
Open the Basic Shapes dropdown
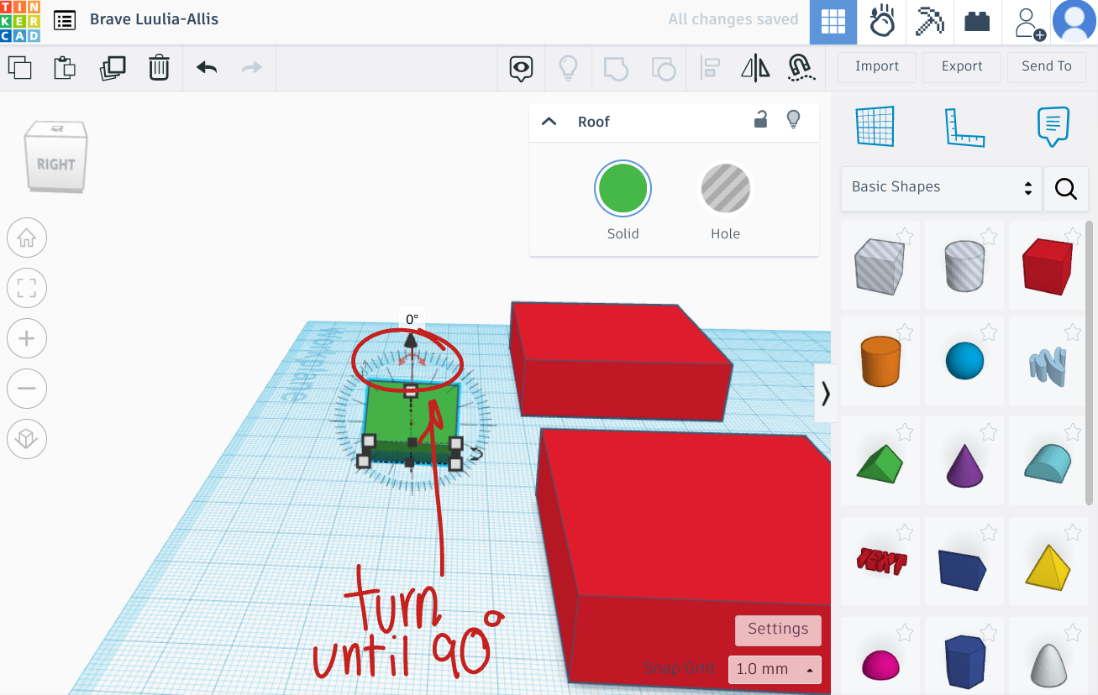(x=941, y=188)
